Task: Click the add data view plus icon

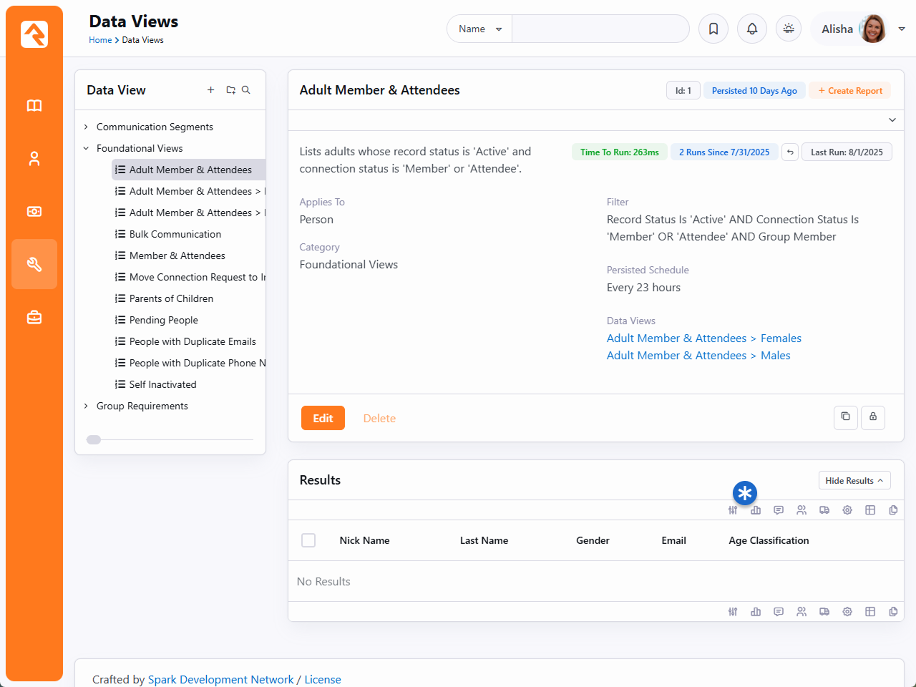Action: pyautogui.click(x=210, y=90)
